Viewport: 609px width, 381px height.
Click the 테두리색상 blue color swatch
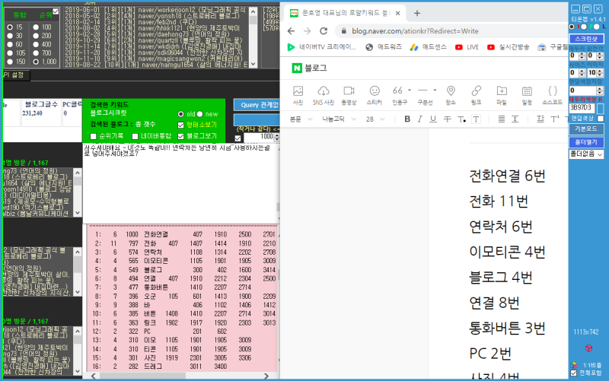tap(601, 108)
